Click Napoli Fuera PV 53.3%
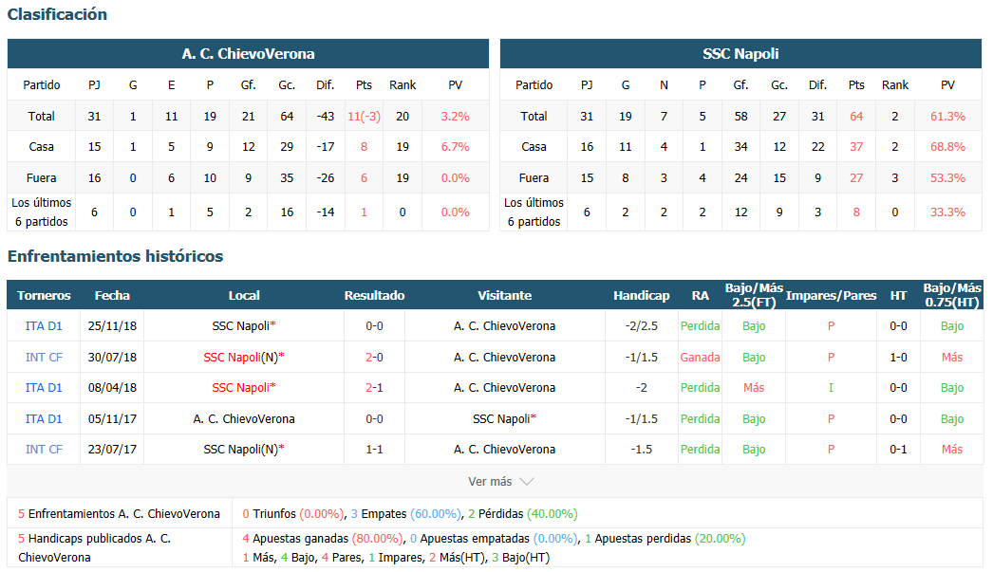 [x=947, y=177]
